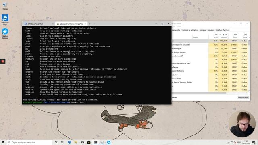This screenshot has width=258, height=145.
Task: Open network icon in system tray
Action: [x=232, y=142]
